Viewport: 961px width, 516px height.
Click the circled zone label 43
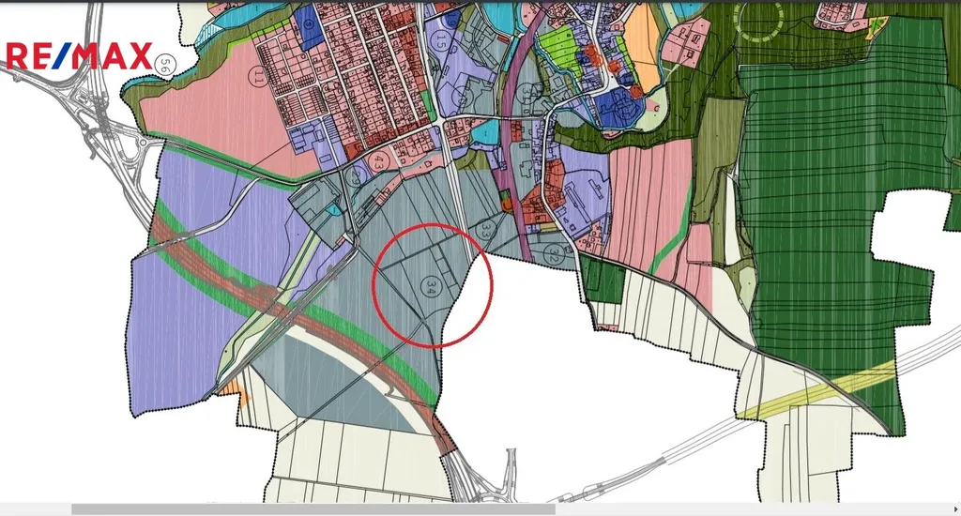click(378, 161)
